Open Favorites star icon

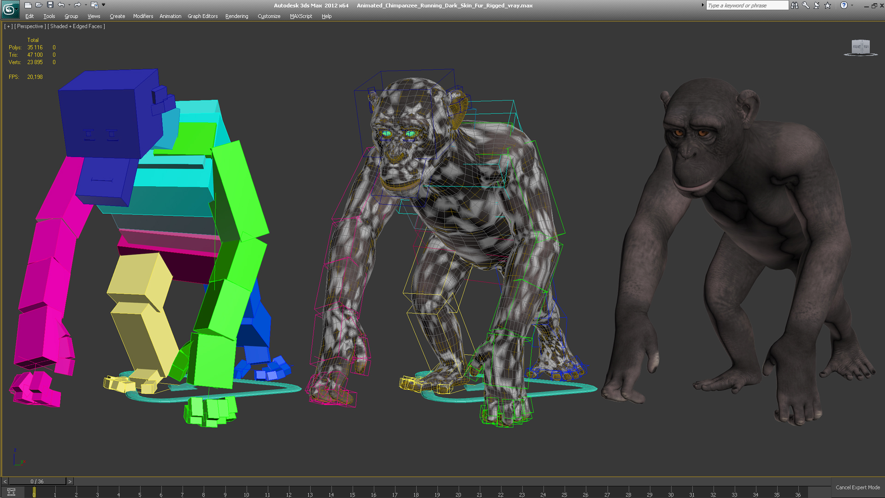point(828,5)
